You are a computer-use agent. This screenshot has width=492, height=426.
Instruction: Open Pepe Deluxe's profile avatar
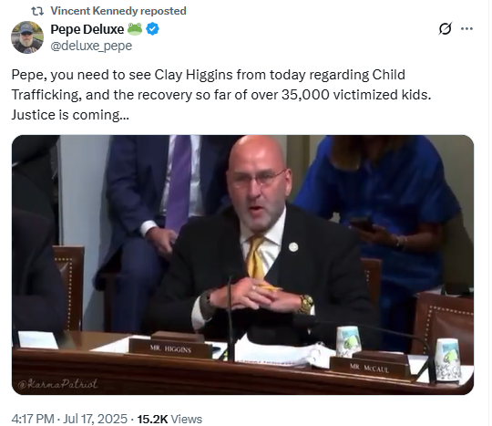[x=27, y=37]
